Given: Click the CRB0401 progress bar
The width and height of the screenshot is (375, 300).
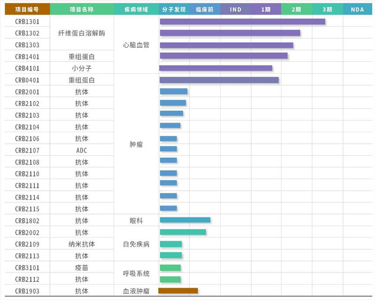Looking at the screenshot, I should (219, 80).
